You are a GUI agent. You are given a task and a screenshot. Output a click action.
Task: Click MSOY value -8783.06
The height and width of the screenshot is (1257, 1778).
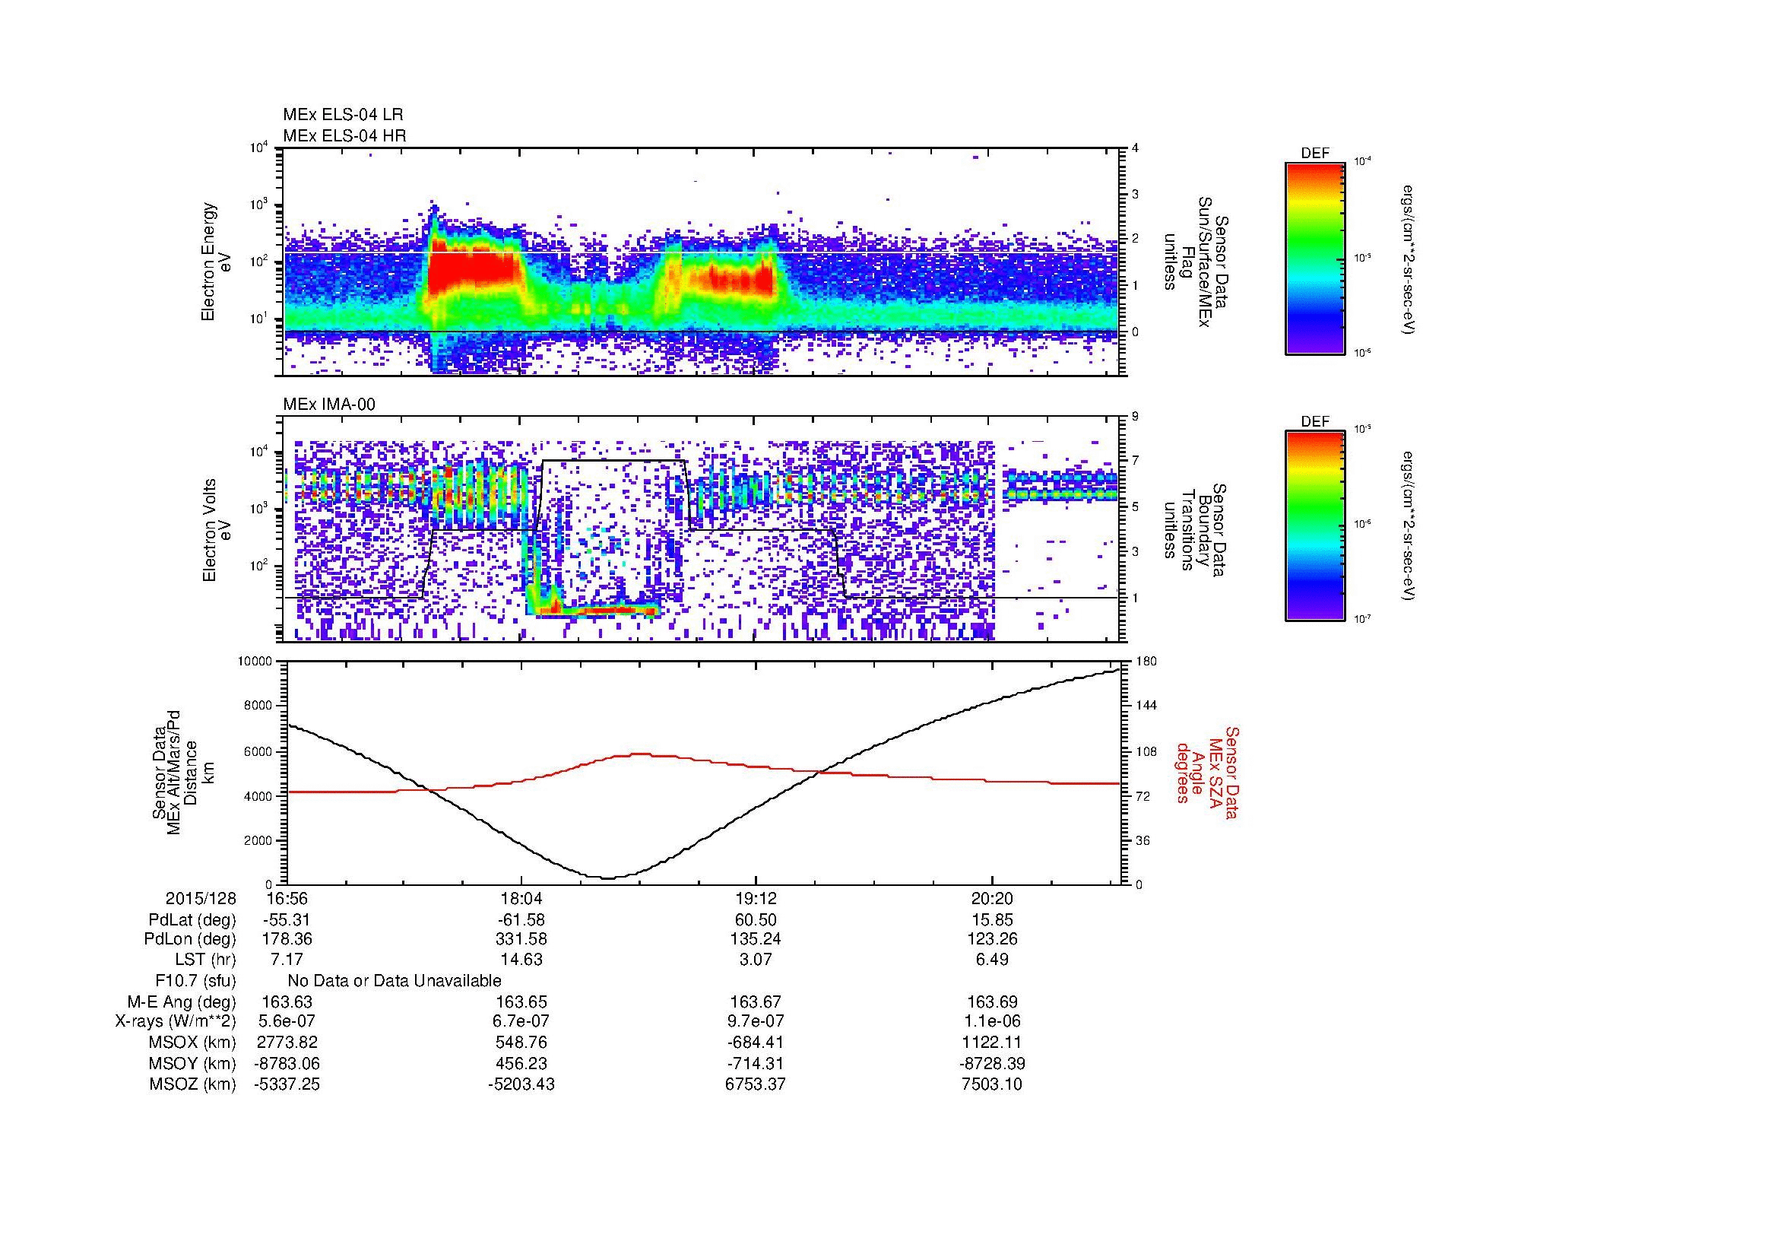[x=287, y=1063]
